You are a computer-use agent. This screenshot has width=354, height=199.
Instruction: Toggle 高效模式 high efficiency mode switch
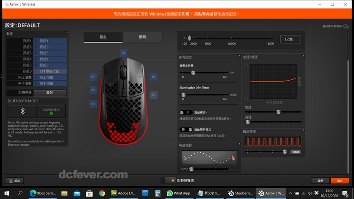click(185, 112)
